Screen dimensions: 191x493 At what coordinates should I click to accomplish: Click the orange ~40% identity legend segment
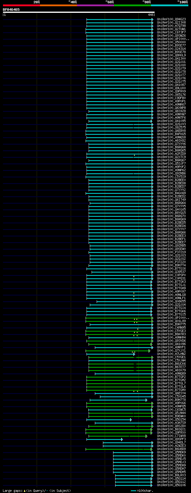coord(58,5)
